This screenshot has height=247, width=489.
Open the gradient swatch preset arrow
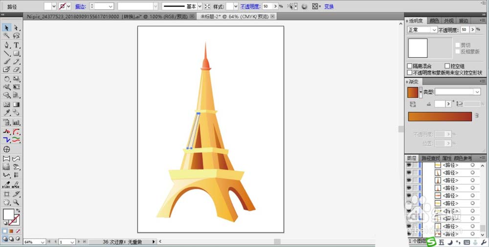pyautogui.click(x=421, y=93)
